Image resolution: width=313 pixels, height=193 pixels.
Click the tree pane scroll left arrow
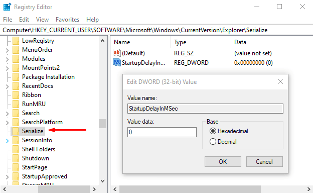(x=5, y=189)
